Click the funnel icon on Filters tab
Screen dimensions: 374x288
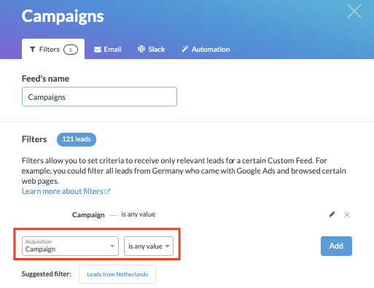point(33,50)
